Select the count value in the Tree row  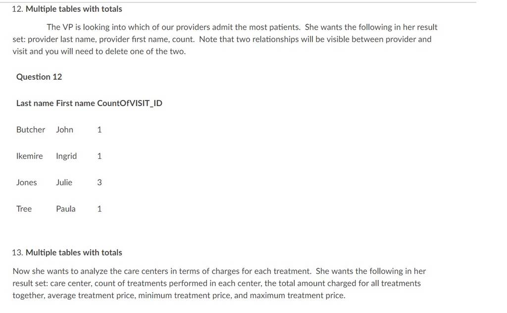point(100,209)
